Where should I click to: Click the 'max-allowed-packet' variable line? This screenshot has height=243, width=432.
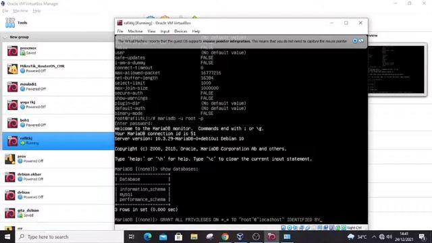tap(168, 73)
